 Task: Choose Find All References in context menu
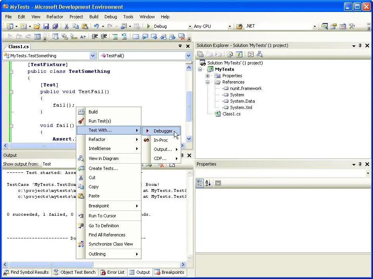(109, 235)
